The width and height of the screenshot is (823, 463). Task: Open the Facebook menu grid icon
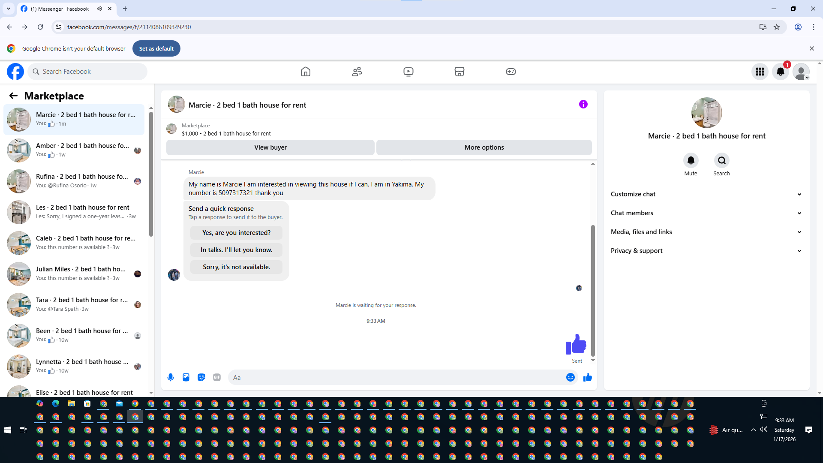(760, 72)
